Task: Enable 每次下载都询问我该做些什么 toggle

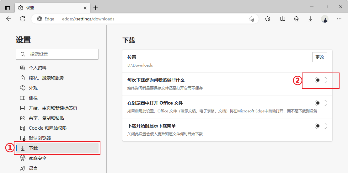Action: [321, 80]
